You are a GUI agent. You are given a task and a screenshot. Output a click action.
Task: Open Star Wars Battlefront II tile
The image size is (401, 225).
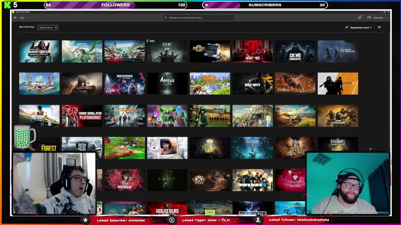click(253, 208)
